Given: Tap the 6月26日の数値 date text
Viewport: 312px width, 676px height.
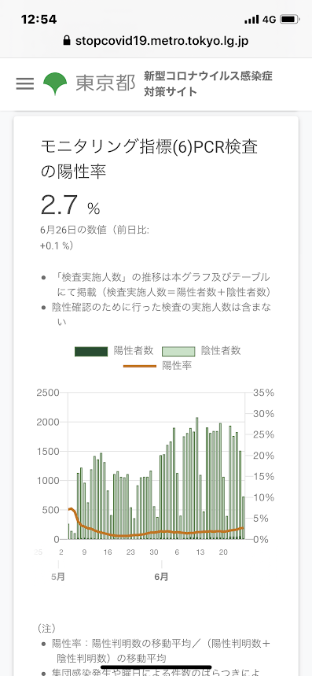Looking at the screenshot, I should (x=73, y=231).
